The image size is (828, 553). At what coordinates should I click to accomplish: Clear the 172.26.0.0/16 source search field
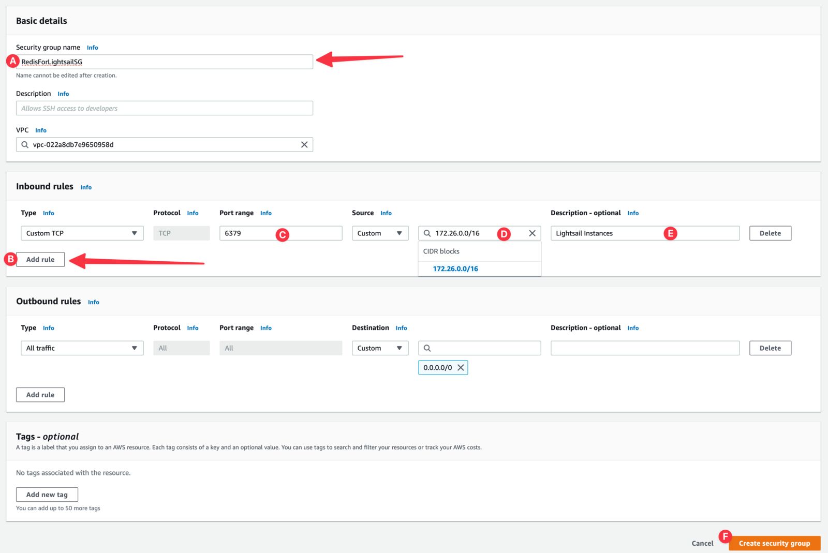click(x=532, y=233)
